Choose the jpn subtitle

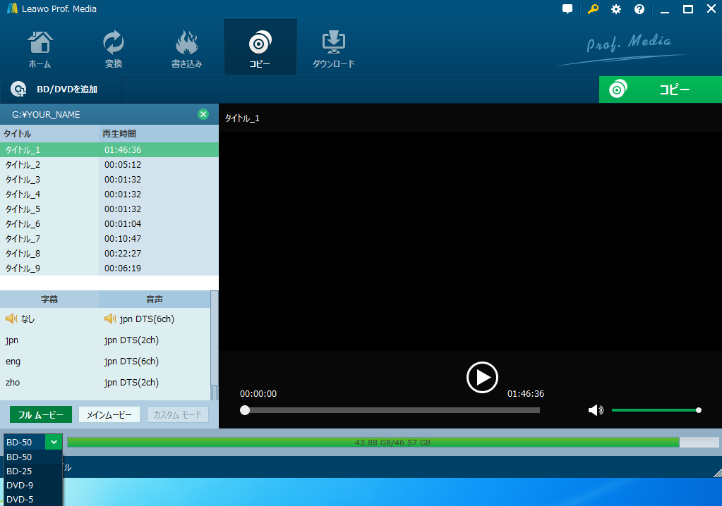(x=12, y=340)
